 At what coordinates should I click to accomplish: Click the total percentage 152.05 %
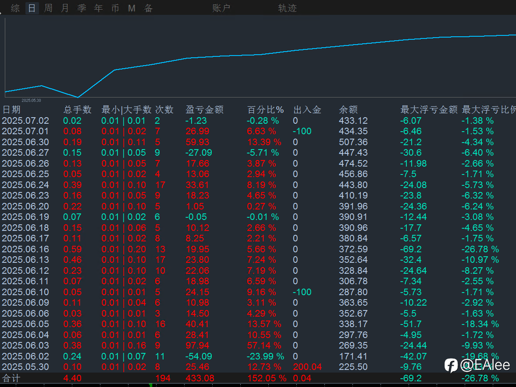pos(267,378)
